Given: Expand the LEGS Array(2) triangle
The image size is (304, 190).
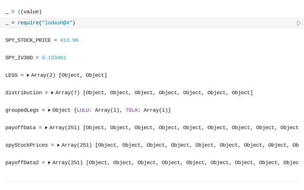Looking at the screenshot, I should click(x=28, y=75).
